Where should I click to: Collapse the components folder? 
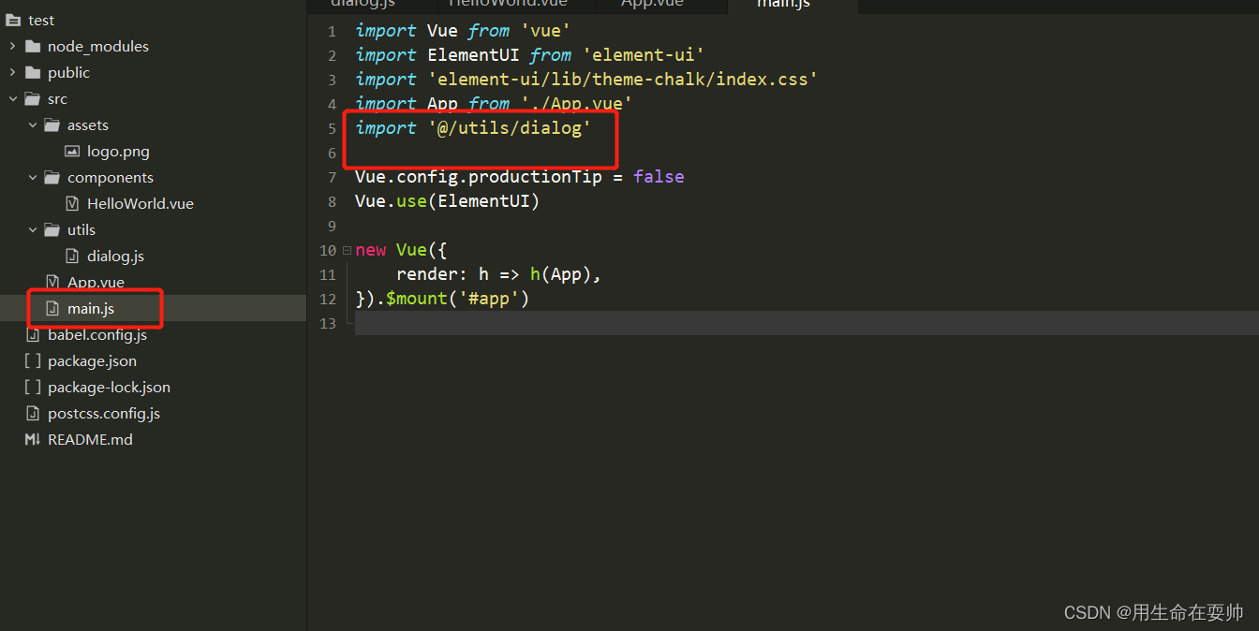coord(31,177)
